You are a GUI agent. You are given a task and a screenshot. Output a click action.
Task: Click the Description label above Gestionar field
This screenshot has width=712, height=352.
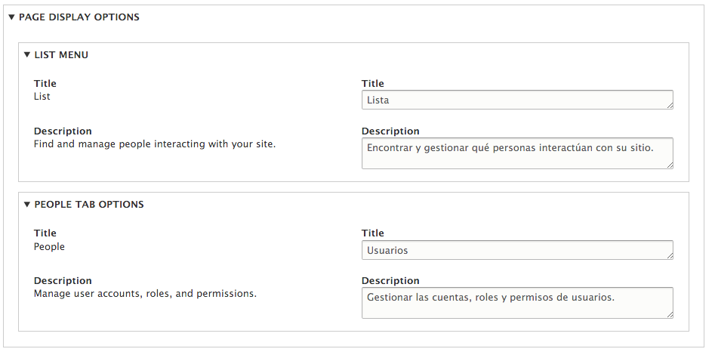(x=390, y=281)
